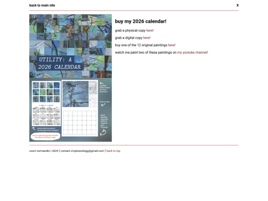Click 'grab a digital copy' text

click(129, 38)
